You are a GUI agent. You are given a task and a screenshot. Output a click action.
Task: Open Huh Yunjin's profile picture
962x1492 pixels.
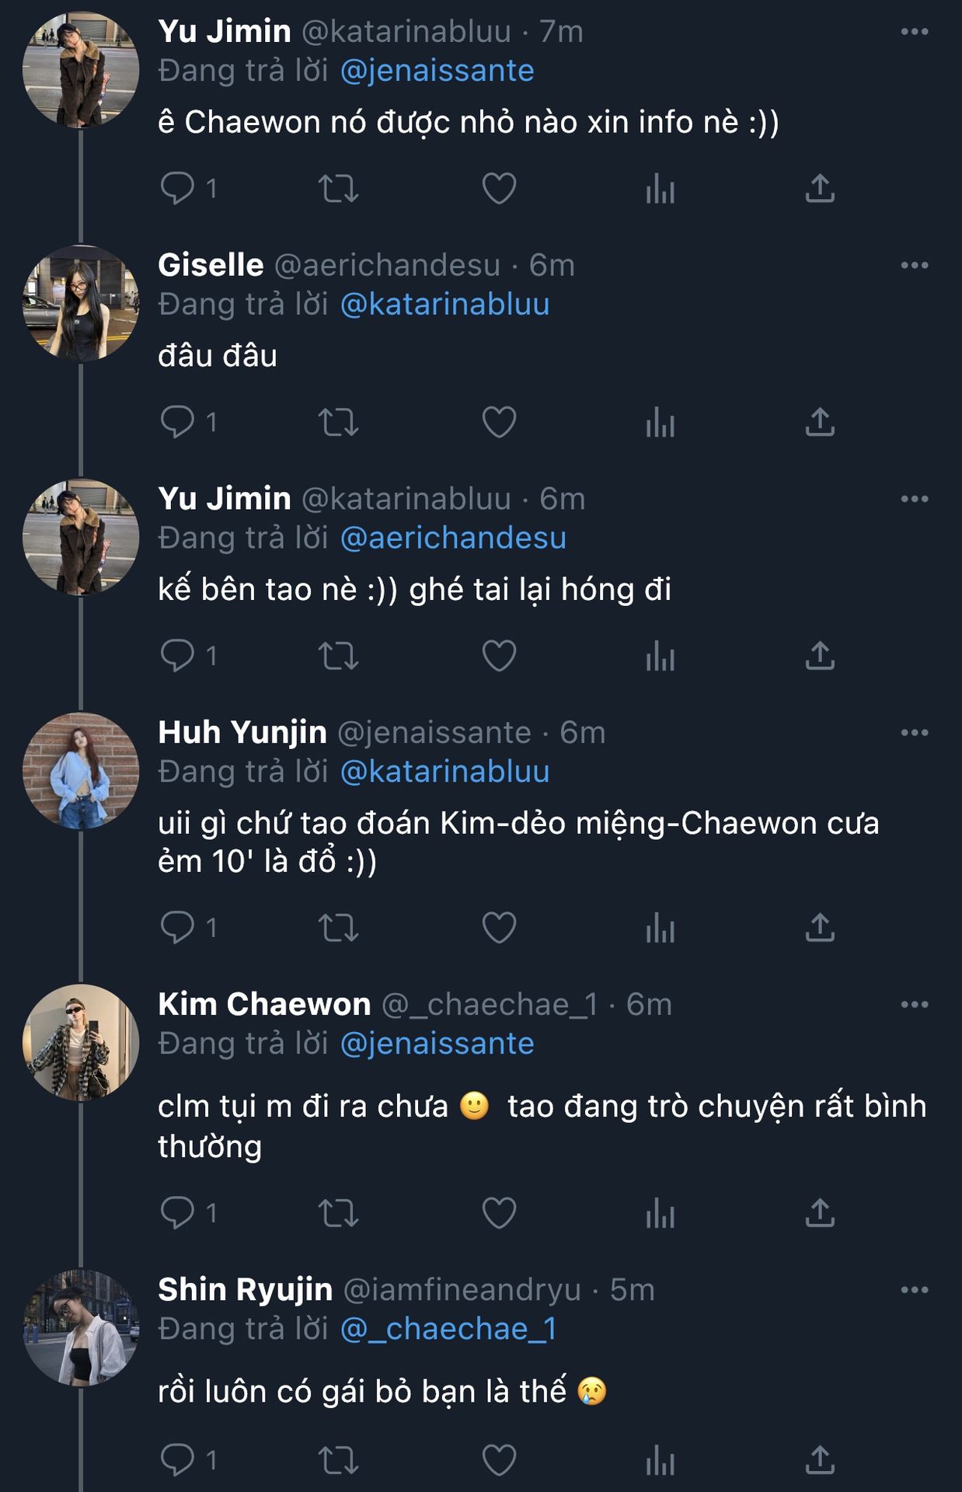pos(81,770)
